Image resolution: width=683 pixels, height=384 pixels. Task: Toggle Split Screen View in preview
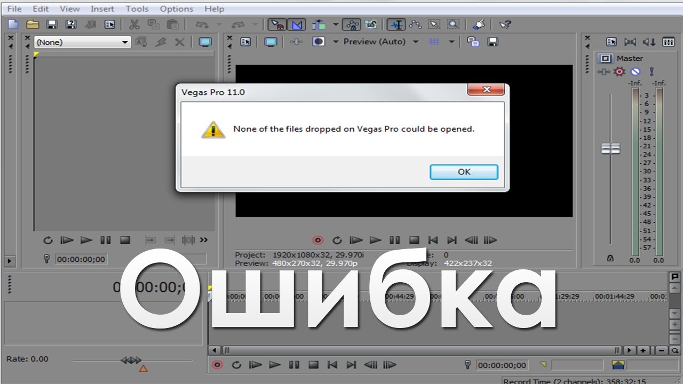click(319, 42)
